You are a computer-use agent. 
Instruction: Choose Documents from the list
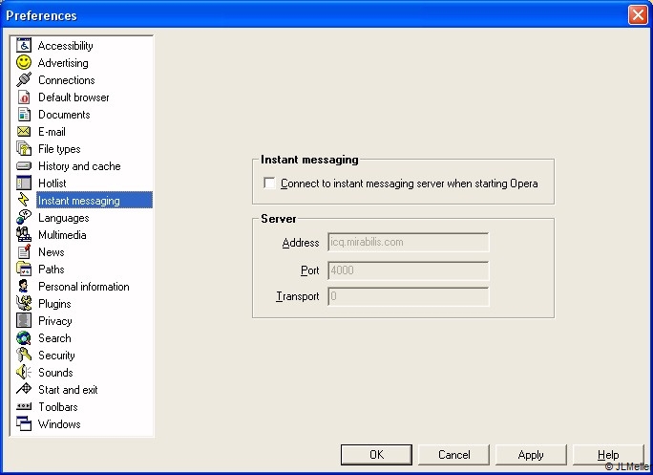pyautogui.click(x=64, y=115)
